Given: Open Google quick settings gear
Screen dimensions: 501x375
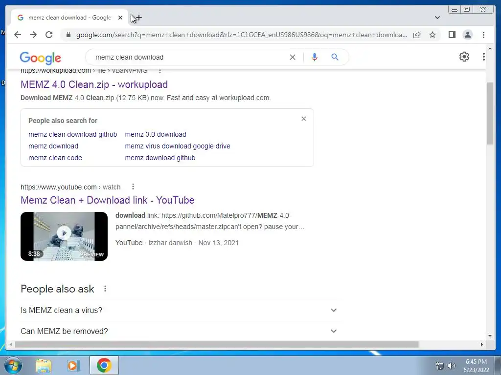Looking at the screenshot, I should [x=464, y=57].
